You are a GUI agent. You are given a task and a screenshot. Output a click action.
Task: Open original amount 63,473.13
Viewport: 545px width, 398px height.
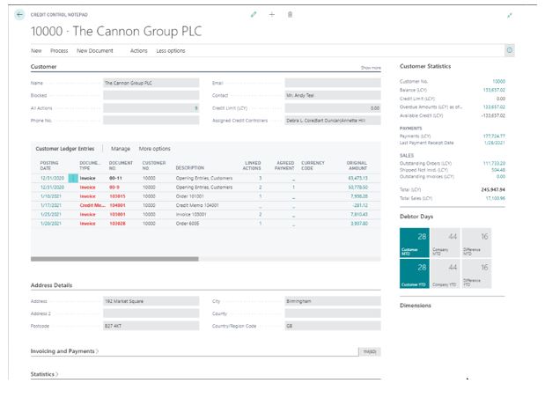(x=357, y=178)
